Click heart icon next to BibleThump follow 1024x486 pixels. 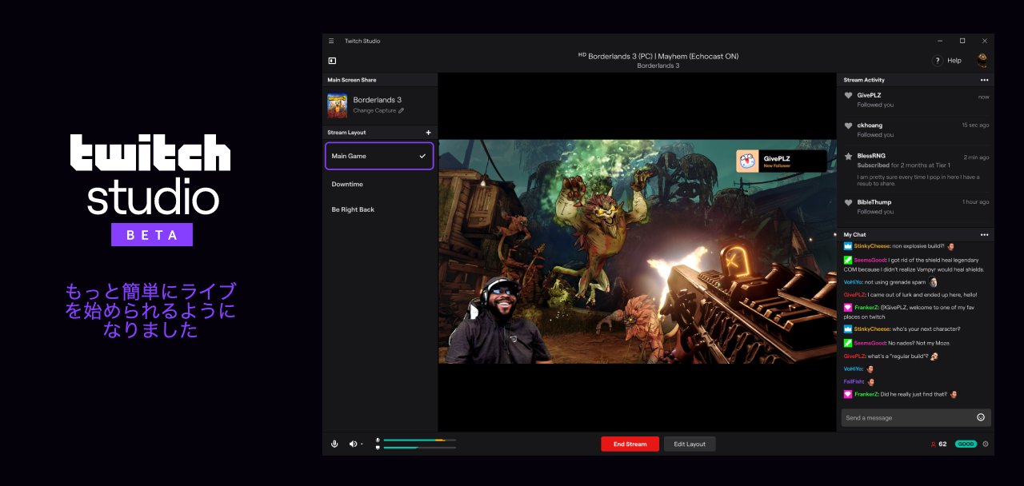(x=848, y=202)
